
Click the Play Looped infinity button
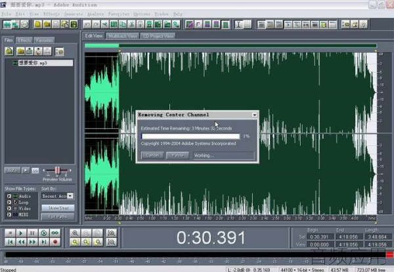pos(55,233)
